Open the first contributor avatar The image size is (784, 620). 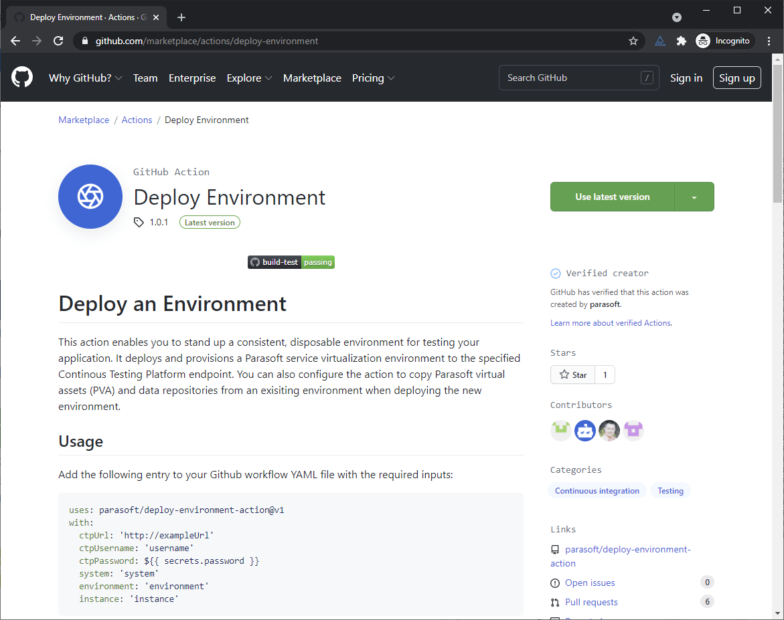click(x=561, y=430)
